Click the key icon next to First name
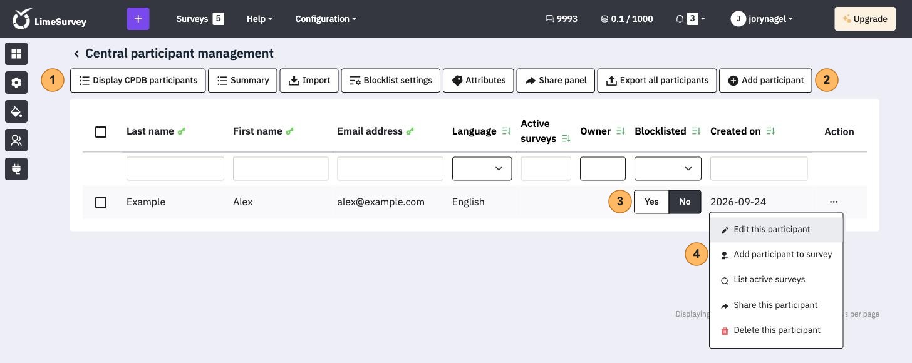The image size is (912, 363). point(290,131)
